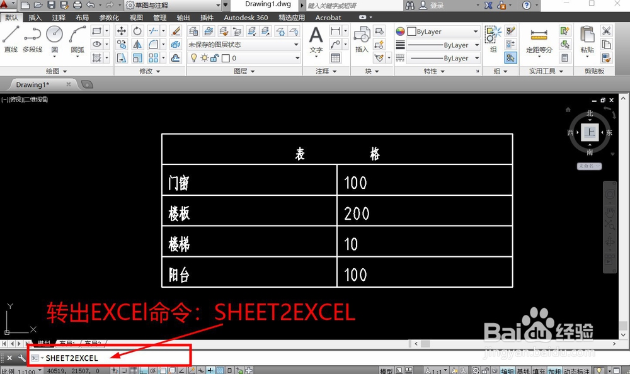Open the 参数化 ribbon tab
630x374 pixels.
tap(109, 17)
